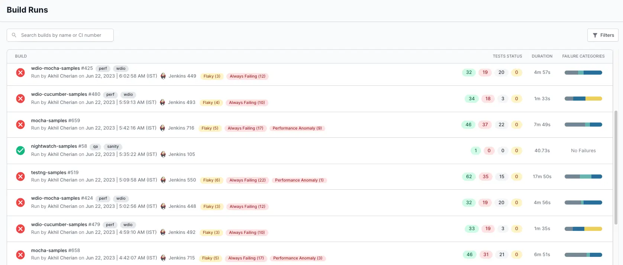The image size is (623, 265).
Task: Click the sanity tag on nightwatch-samples #58
Action: (x=113, y=147)
